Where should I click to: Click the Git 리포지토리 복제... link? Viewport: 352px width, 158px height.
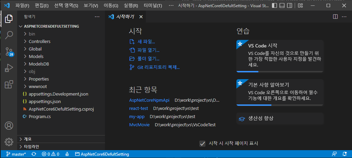point(155,67)
